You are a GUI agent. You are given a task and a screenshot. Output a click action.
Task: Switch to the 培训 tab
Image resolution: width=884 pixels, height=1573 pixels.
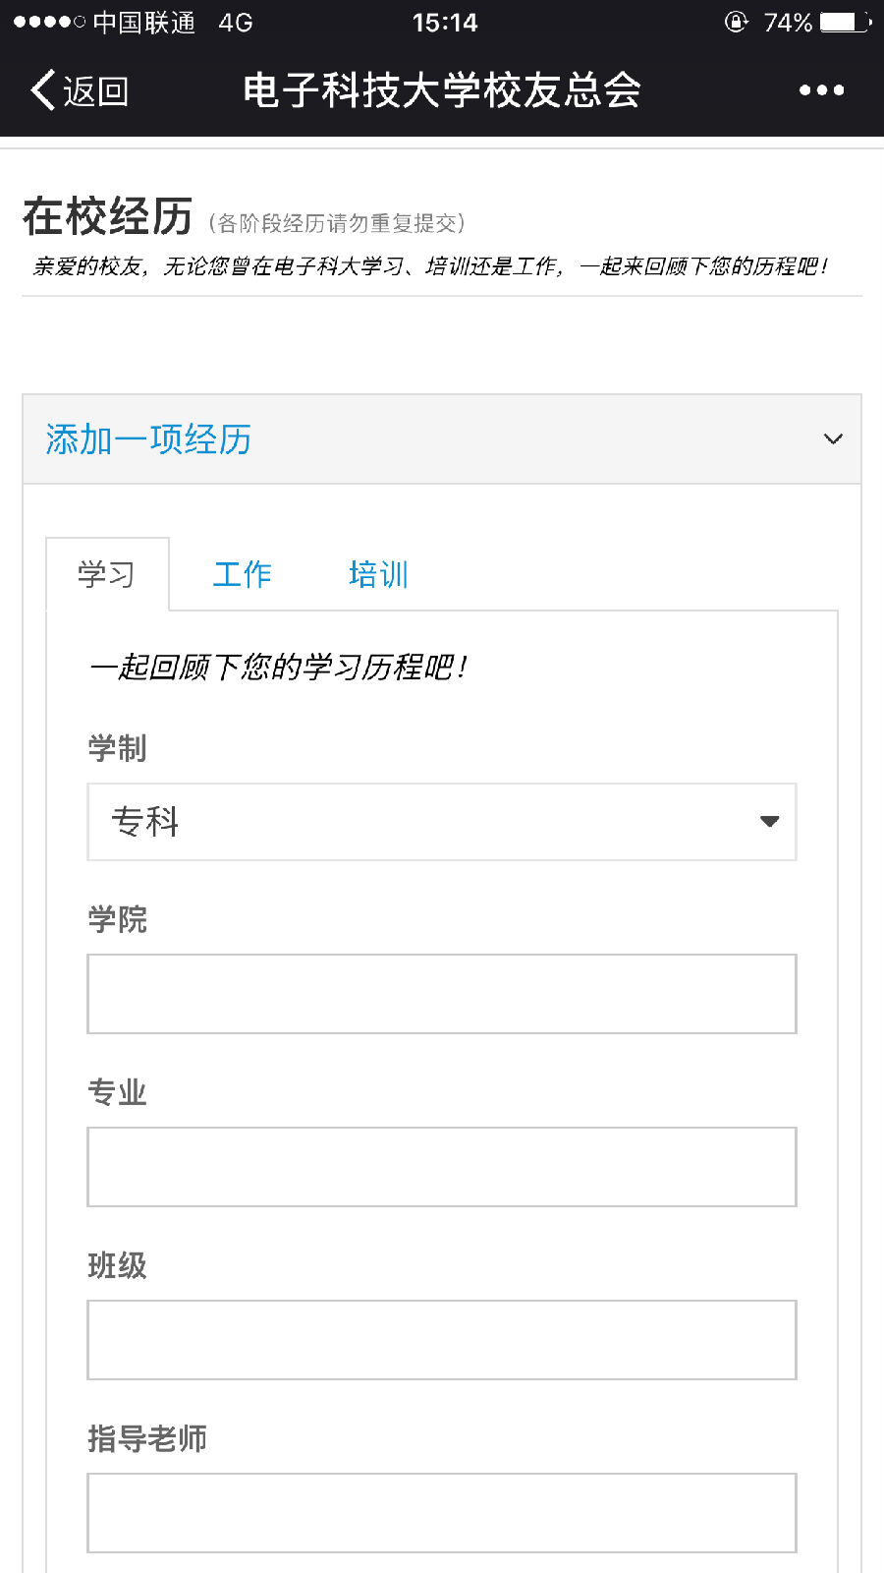click(x=378, y=574)
